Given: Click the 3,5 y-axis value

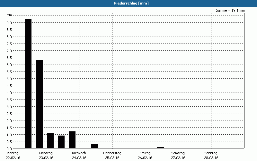Looking at the screenshot, I should [x=9, y=100].
